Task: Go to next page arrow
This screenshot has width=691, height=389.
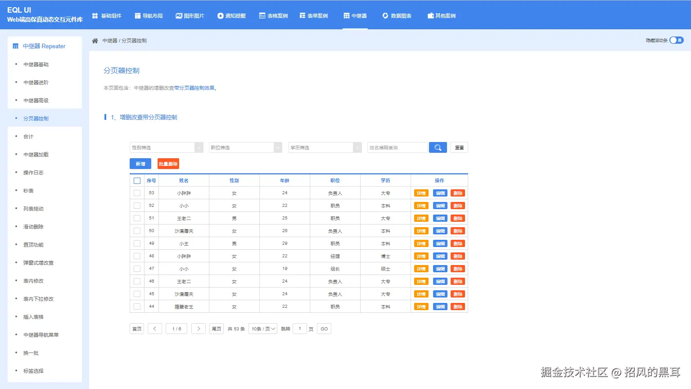Action: [x=199, y=329]
